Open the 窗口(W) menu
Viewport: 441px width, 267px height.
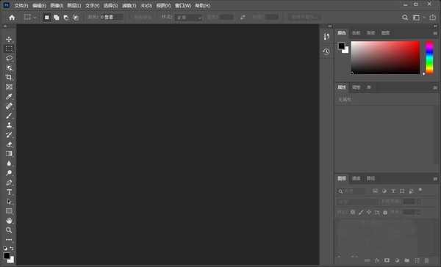click(183, 6)
